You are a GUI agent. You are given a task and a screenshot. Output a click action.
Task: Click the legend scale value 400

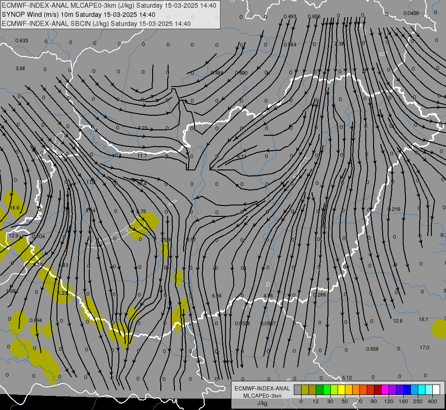(432, 401)
